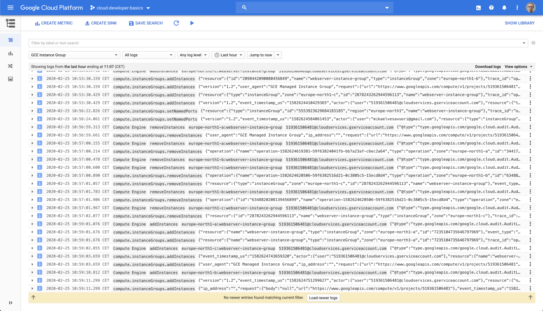Open View options menu
The height and width of the screenshot is (311, 543).
tap(519, 67)
